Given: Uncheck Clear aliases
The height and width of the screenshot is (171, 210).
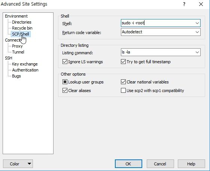Looking at the screenshot, I should pyautogui.click(x=65, y=91).
